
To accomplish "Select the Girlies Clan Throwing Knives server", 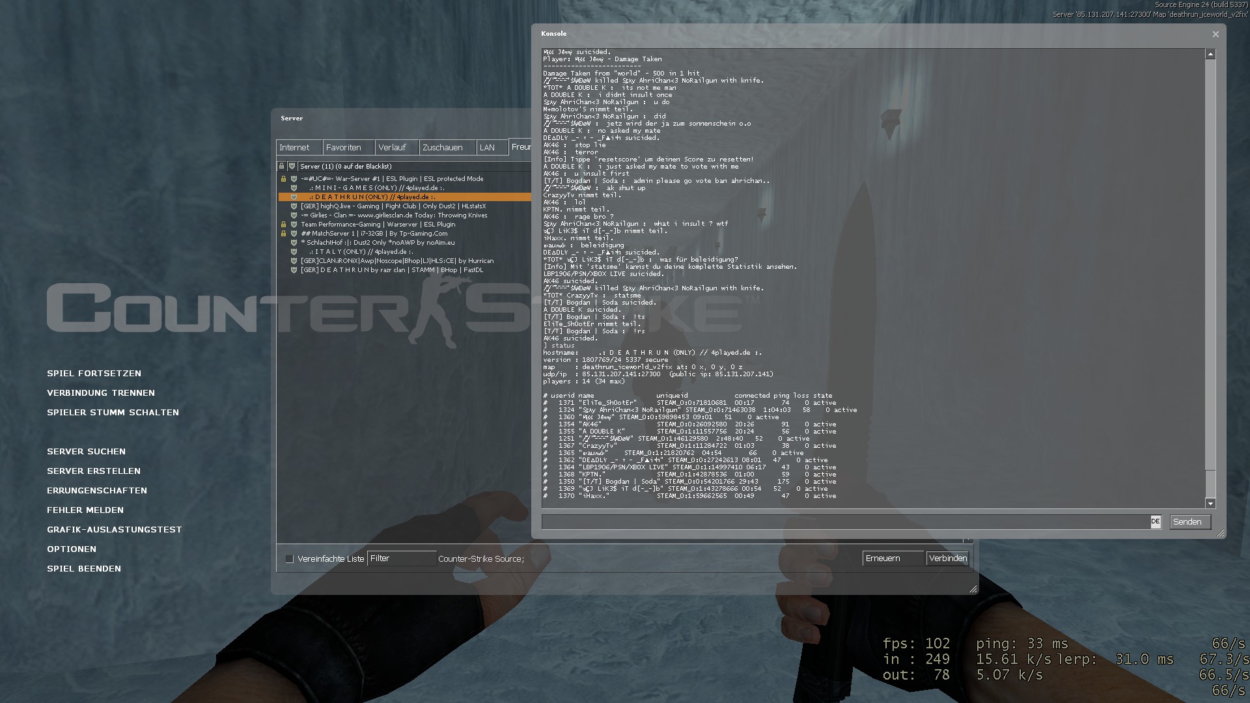I will click(x=404, y=215).
